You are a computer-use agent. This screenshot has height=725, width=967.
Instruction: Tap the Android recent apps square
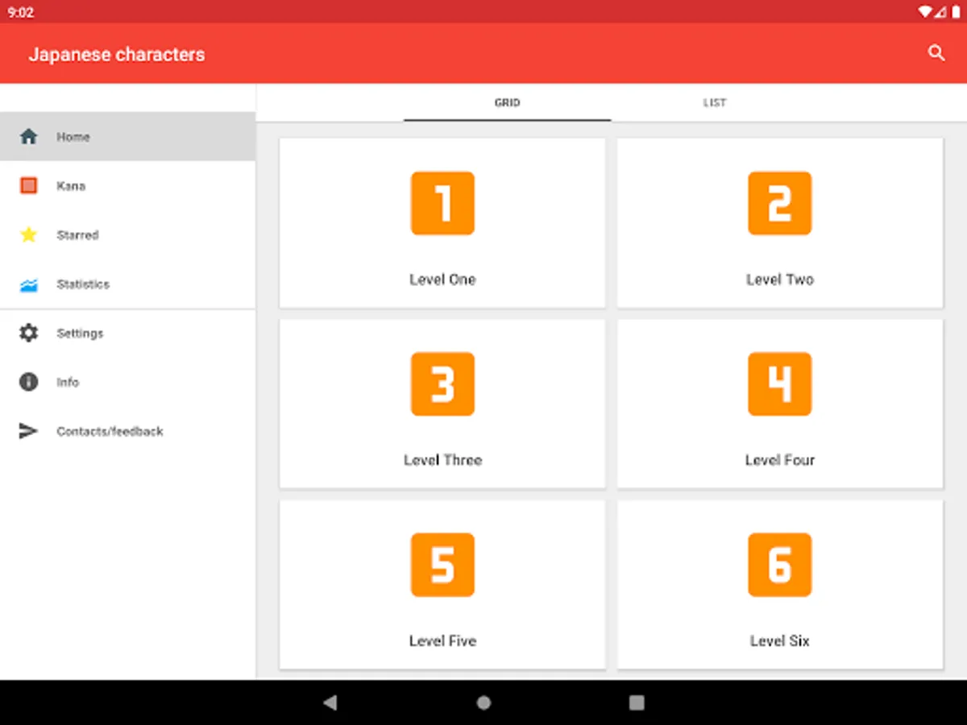[x=637, y=702]
